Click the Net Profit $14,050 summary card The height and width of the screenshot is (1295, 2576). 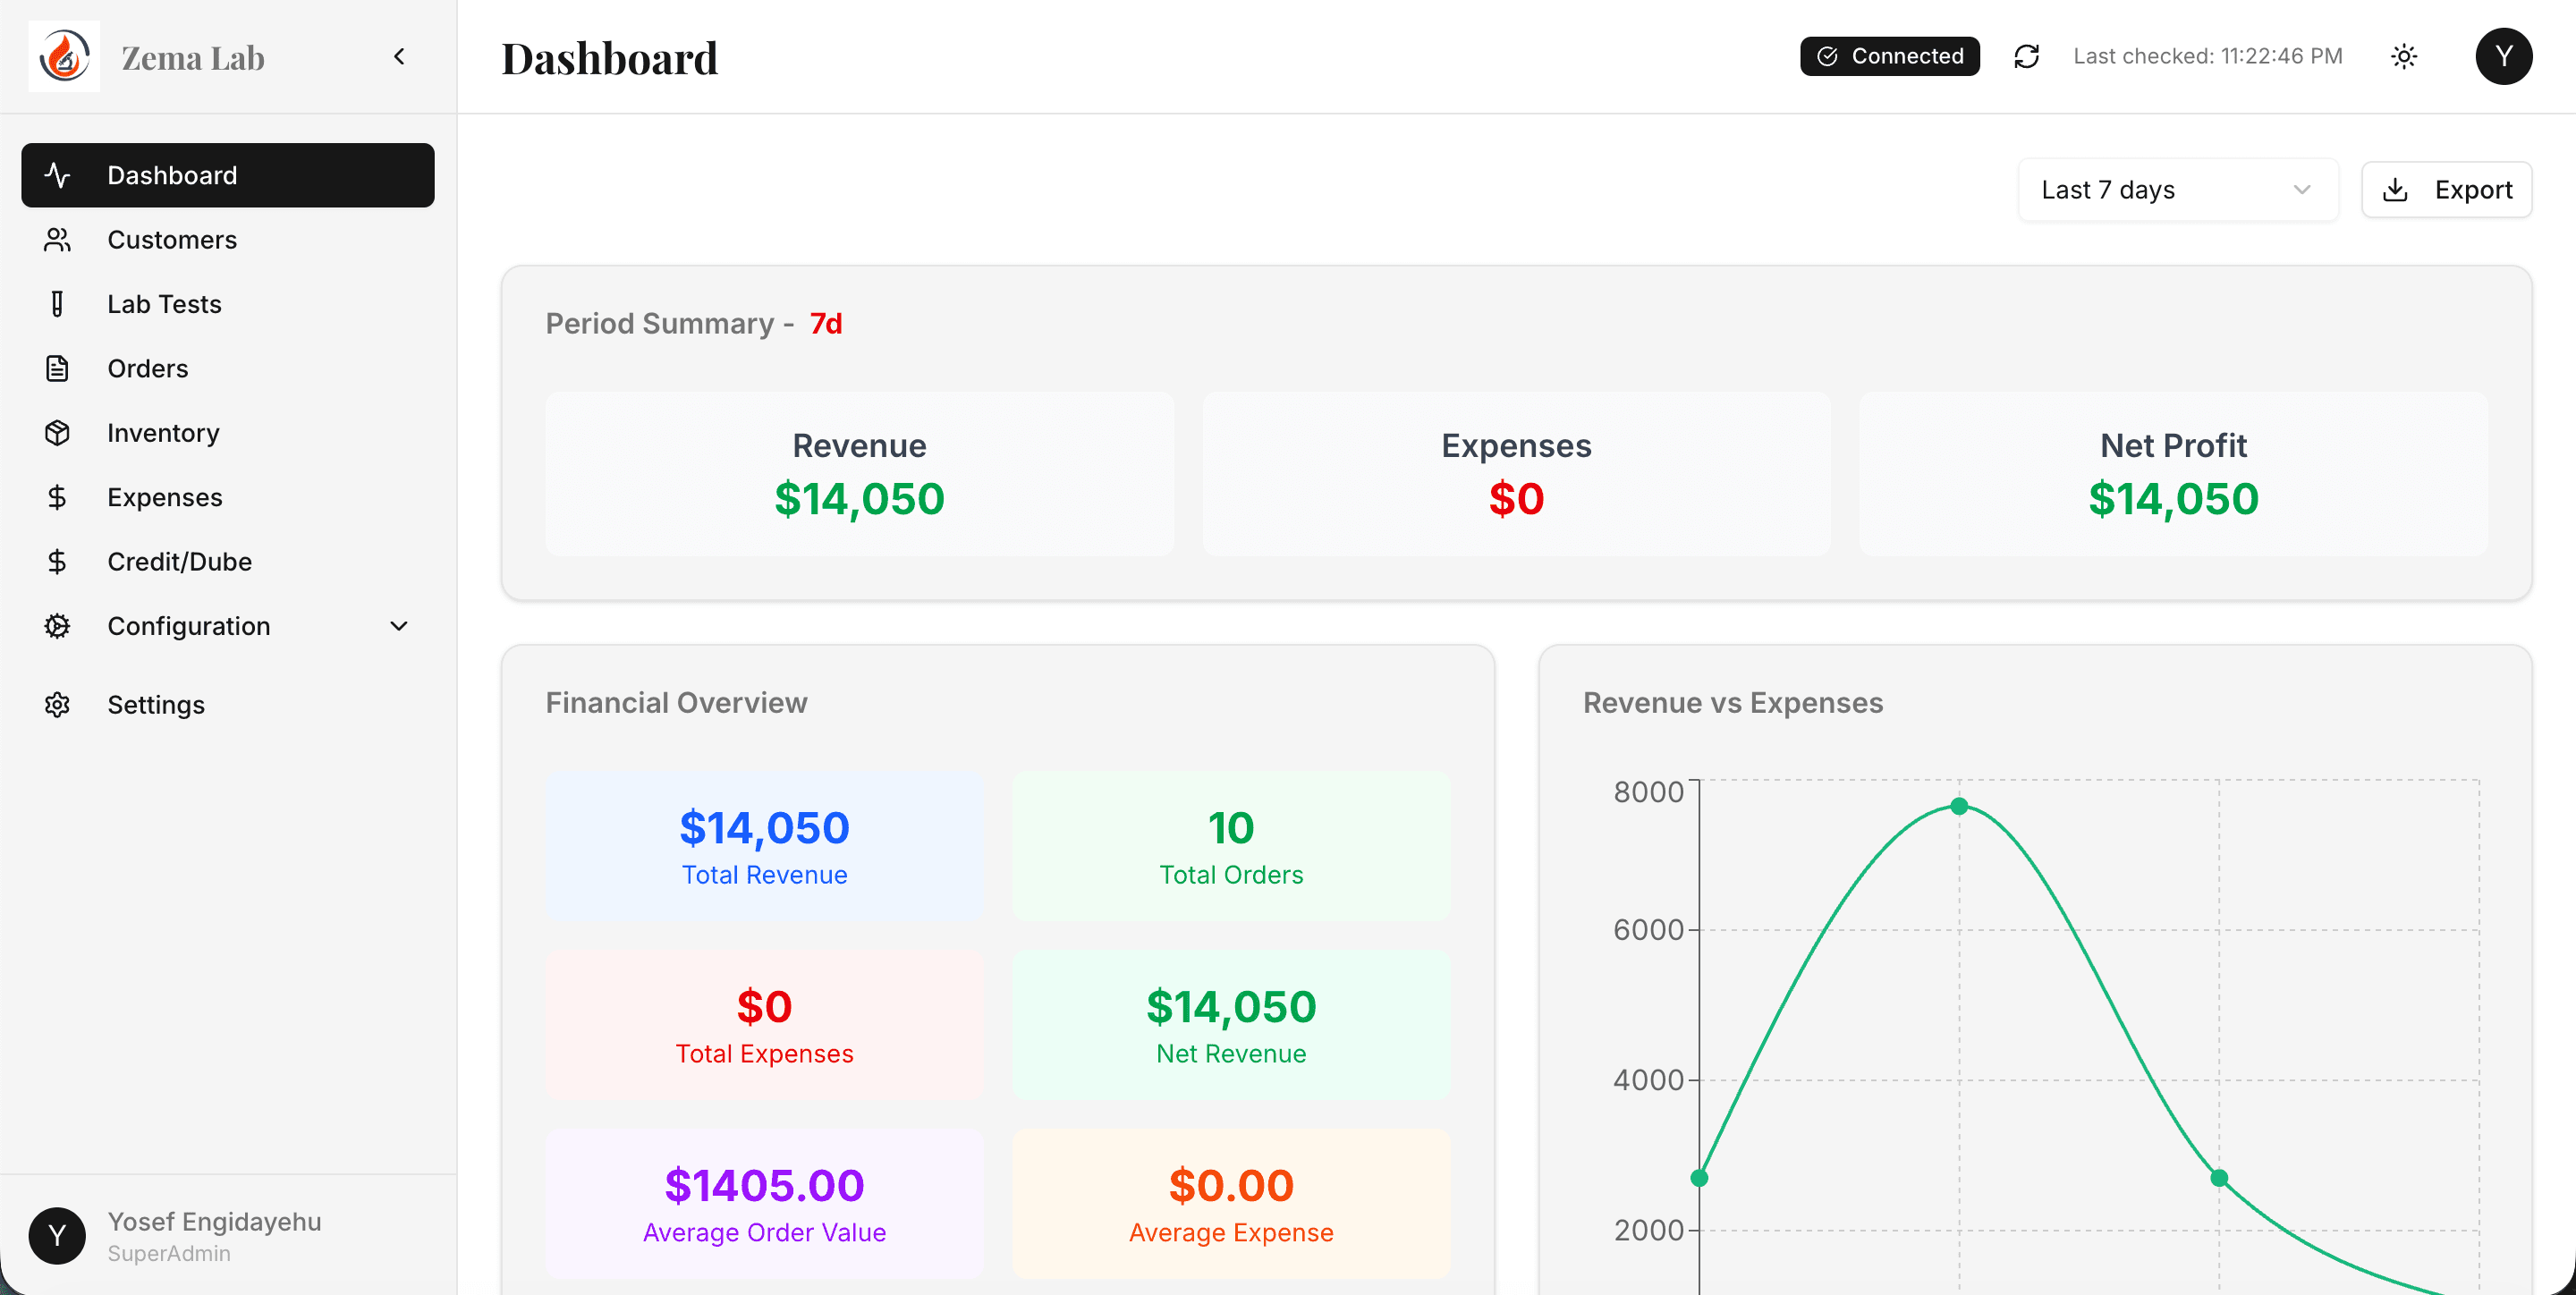coord(2173,474)
